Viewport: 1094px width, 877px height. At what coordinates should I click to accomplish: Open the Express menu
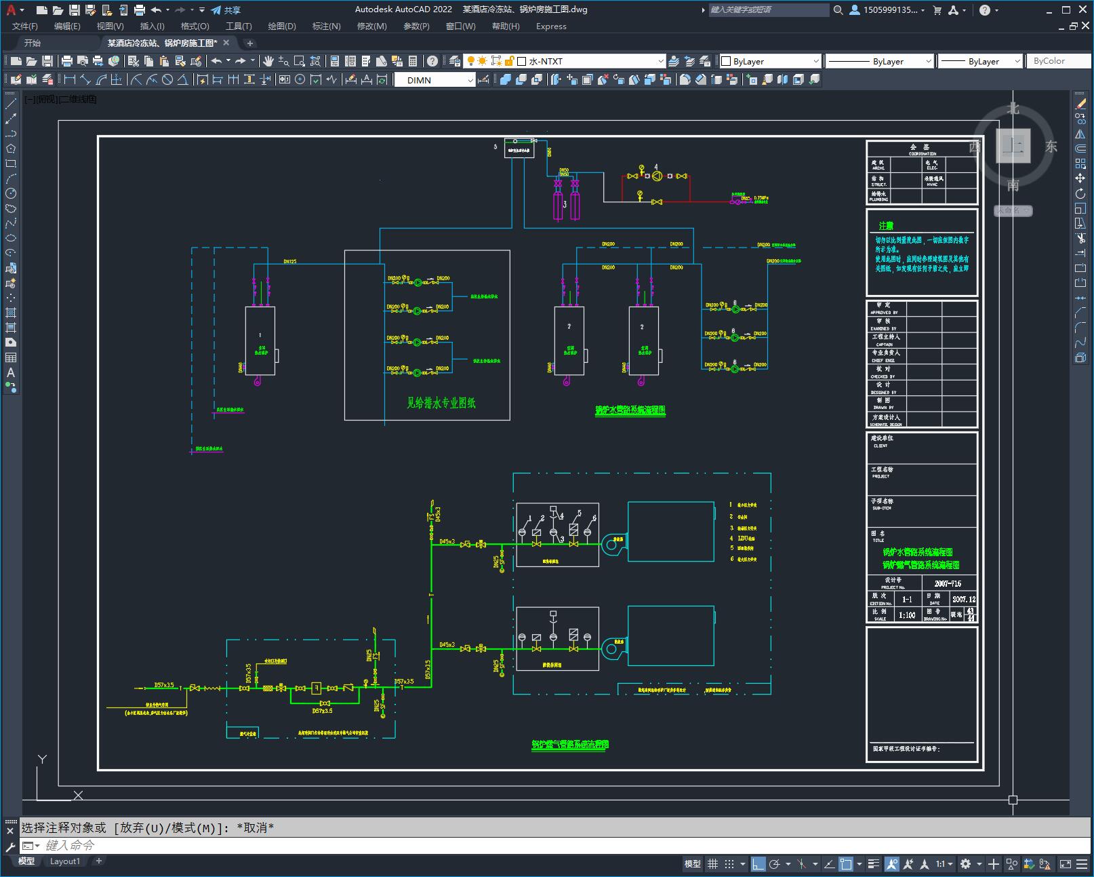coord(551,26)
